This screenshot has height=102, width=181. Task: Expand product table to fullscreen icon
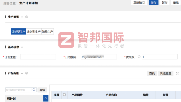coord(177,73)
